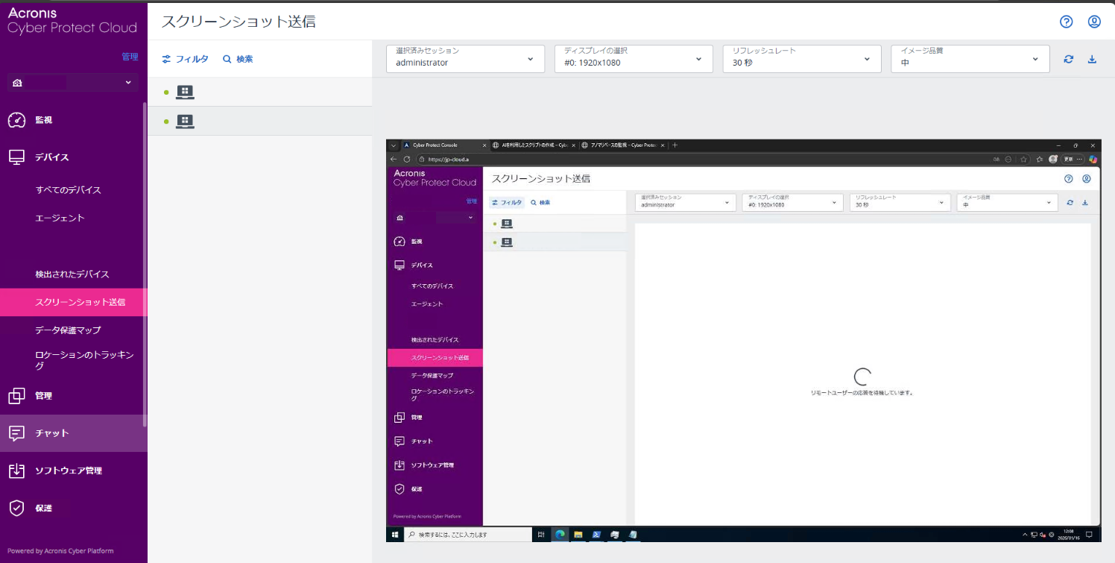Image resolution: width=1115 pixels, height=563 pixels.
Task: Expand the ディスプレイの選択 dropdown in the main toolbar
Action: pyautogui.click(x=633, y=59)
